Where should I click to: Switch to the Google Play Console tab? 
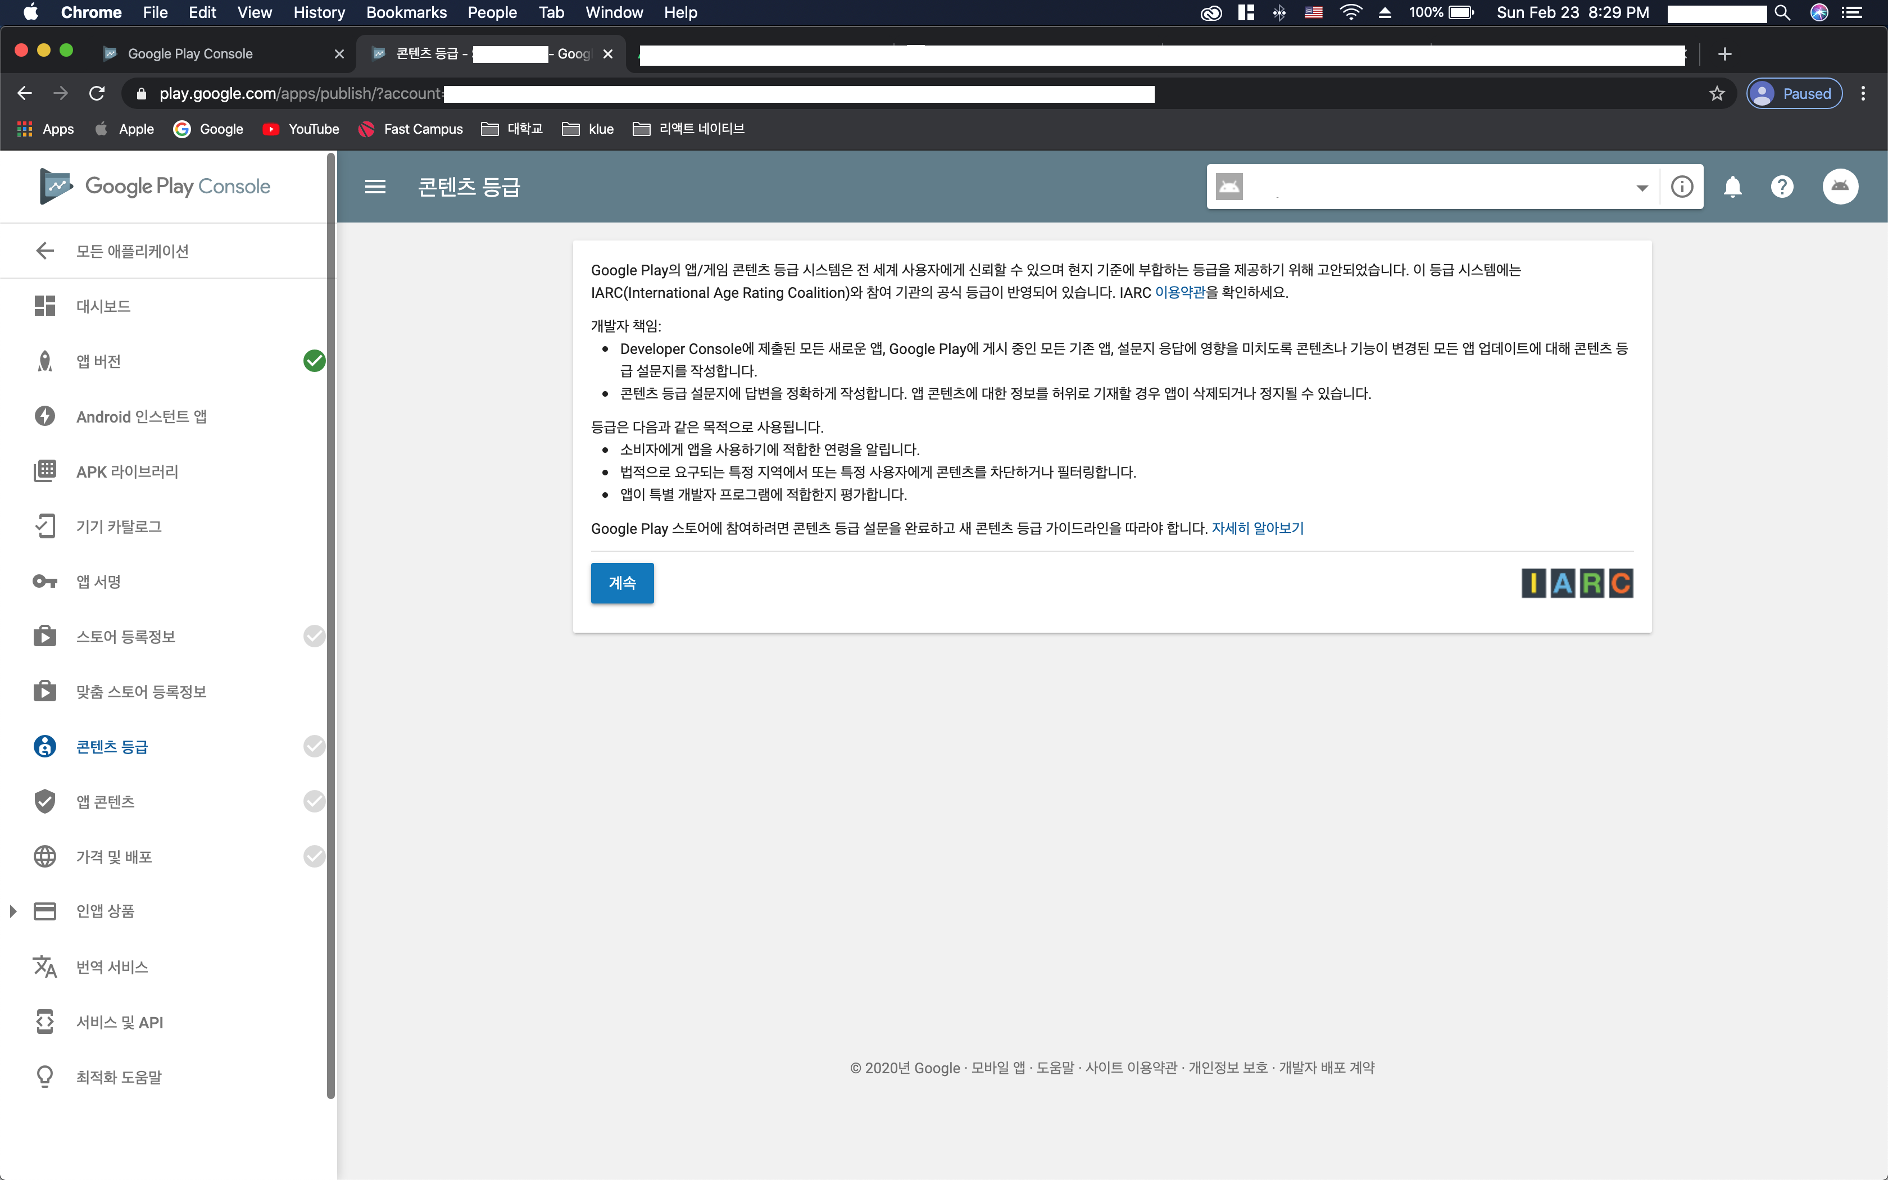190,54
